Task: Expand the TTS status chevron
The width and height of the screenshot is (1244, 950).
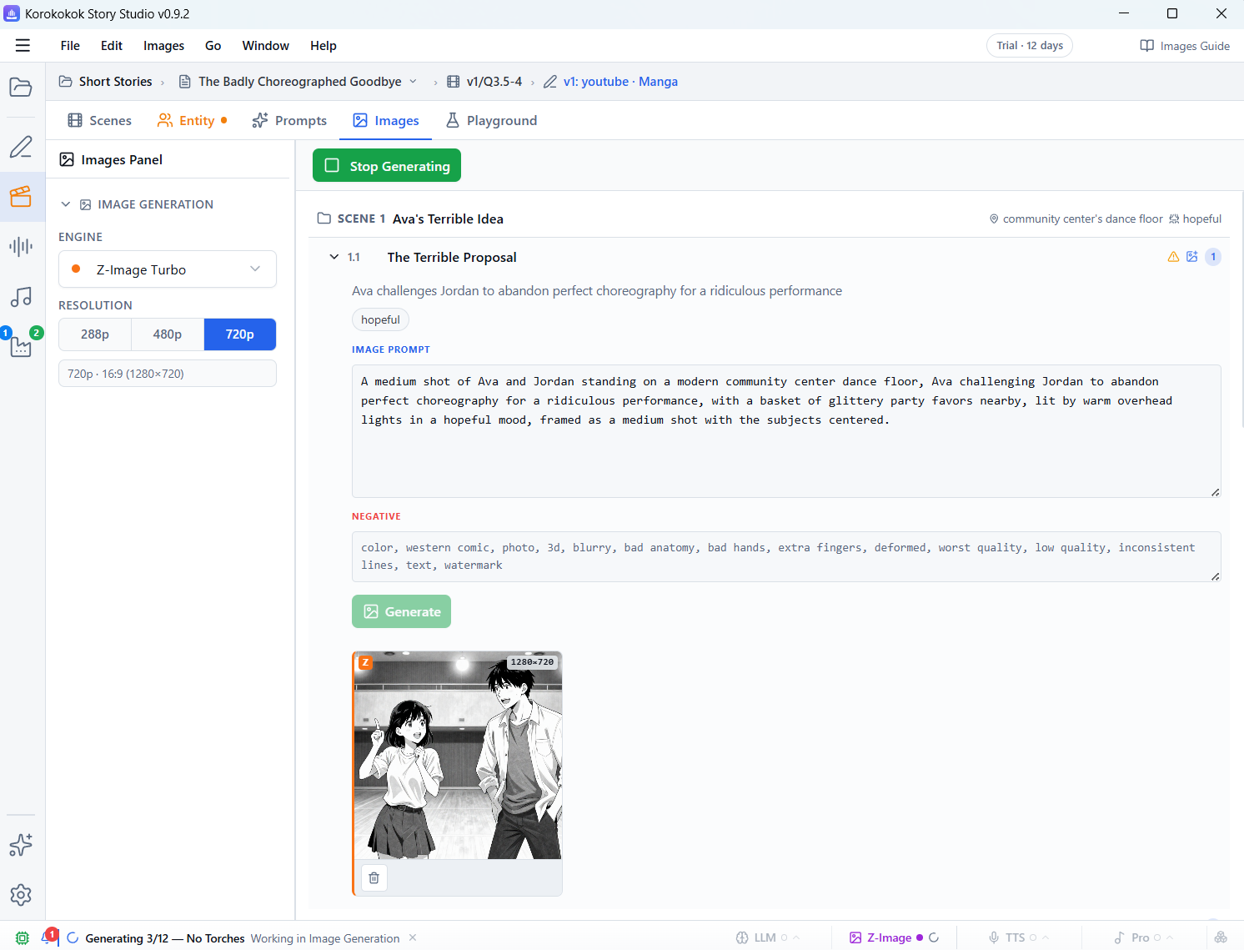Action: (1046, 937)
